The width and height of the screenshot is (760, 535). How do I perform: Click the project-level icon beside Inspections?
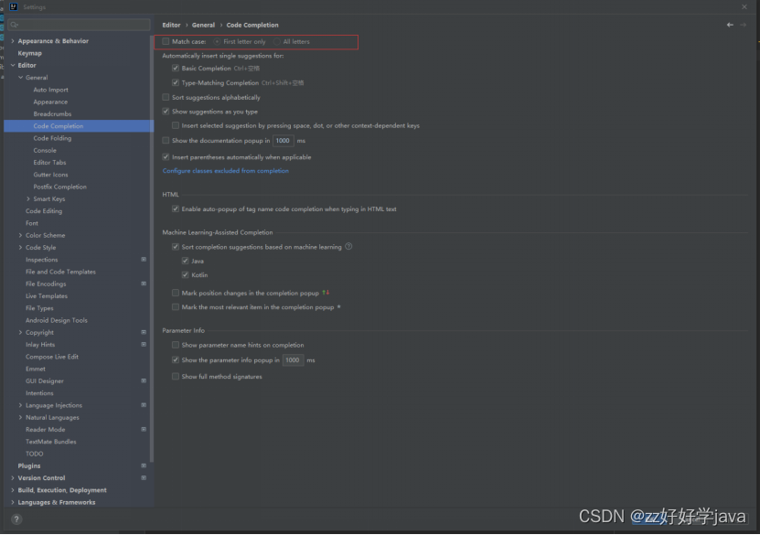(x=144, y=259)
